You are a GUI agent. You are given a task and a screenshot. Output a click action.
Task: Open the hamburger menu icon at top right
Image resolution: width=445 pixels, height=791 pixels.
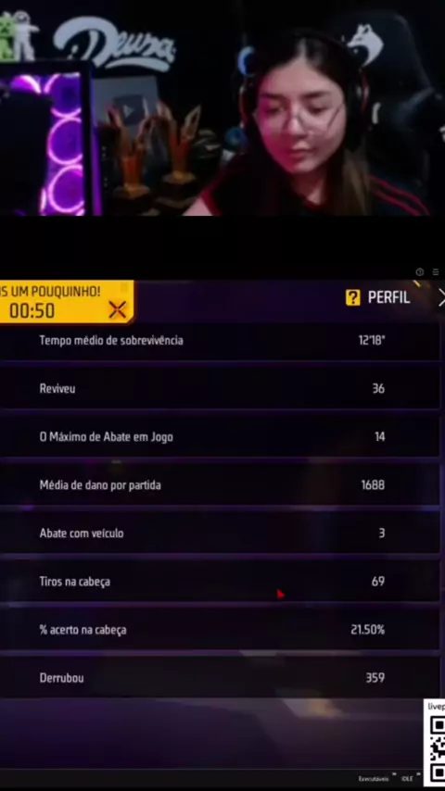pos(436,272)
